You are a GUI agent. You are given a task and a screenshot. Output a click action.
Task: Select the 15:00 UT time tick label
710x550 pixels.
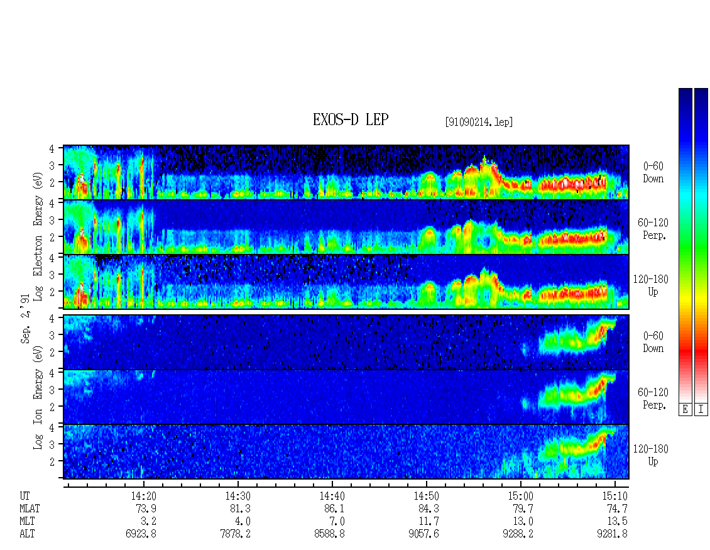click(x=520, y=496)
